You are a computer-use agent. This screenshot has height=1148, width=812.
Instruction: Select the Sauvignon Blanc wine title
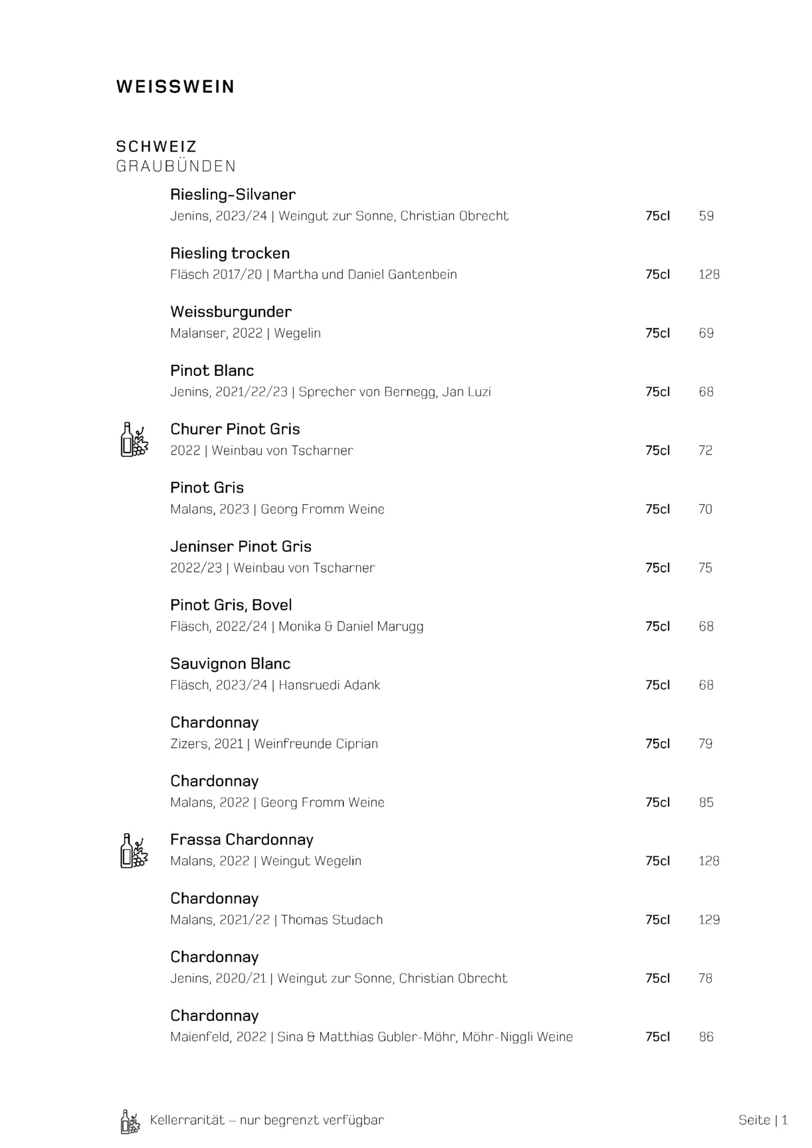coord(230,664)
